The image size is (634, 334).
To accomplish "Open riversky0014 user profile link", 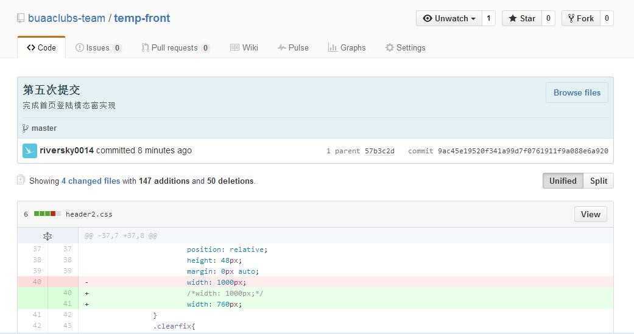I will 67,150.
